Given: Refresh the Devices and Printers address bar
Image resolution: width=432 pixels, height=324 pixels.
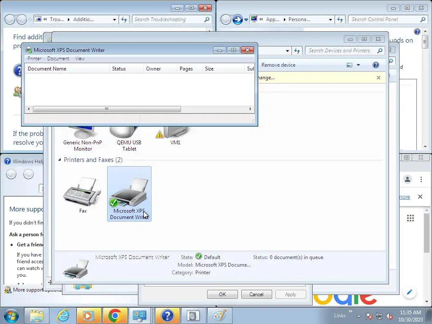Looking at the screenshot, I should 297,51.
